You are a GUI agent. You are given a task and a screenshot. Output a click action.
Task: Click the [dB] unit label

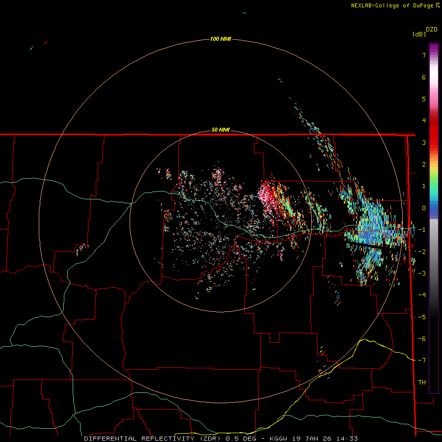pos(419,34)
